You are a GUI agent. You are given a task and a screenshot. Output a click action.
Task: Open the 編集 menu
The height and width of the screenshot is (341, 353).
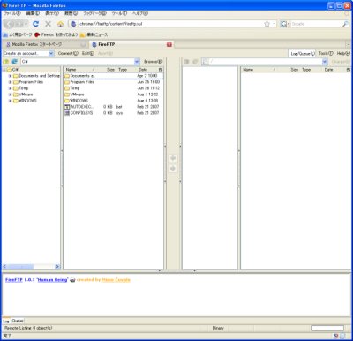tap(33, 13)
